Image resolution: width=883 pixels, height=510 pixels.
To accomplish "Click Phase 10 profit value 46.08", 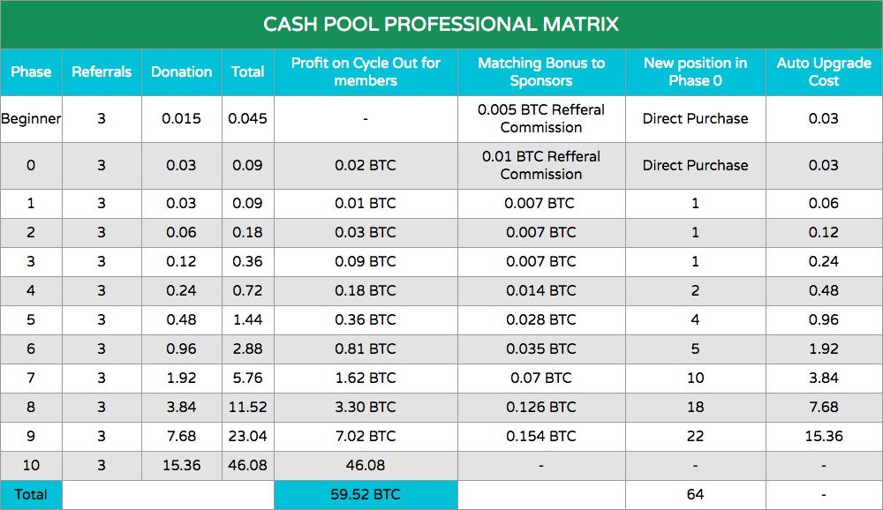I will pos(366,466).
